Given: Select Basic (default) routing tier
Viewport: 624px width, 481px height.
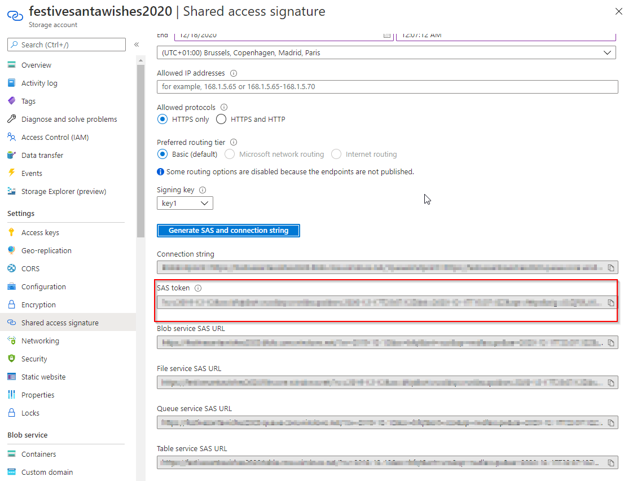Looking at the screenshot, I should (162, 154).
